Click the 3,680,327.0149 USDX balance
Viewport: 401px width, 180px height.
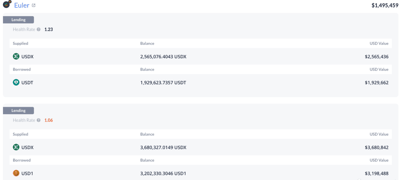point(163,147)
